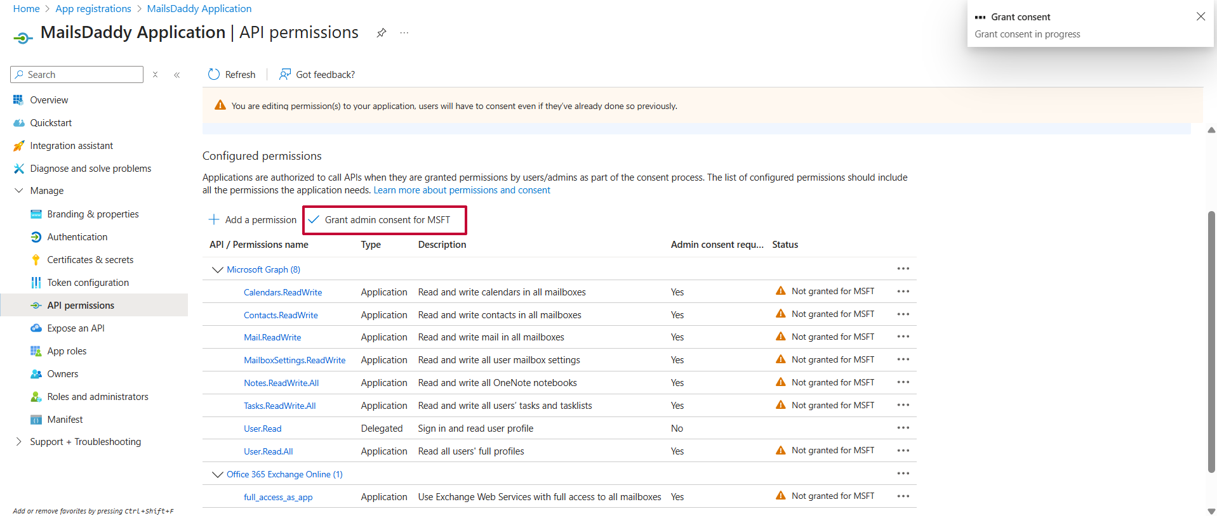The image size is (1217, 516).
Task: Open the Manifest page in sidebar
Action: click(65, 420)
